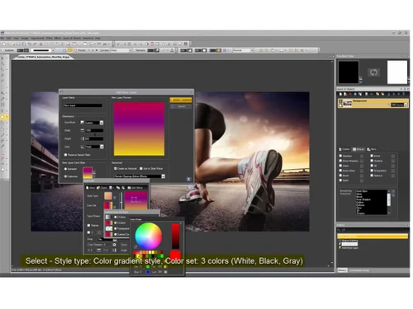Viewport: 413px width, 309px height.
Task: Click the swap styles arrows icon
Action: pyautogui.click(x=373, y=73)
